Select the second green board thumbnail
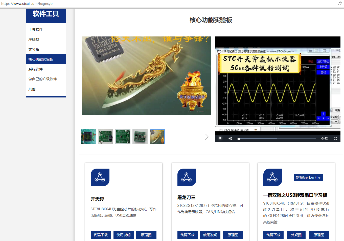Image resolution: width=344 pixels, height=241 pixels. click(106, 137)
